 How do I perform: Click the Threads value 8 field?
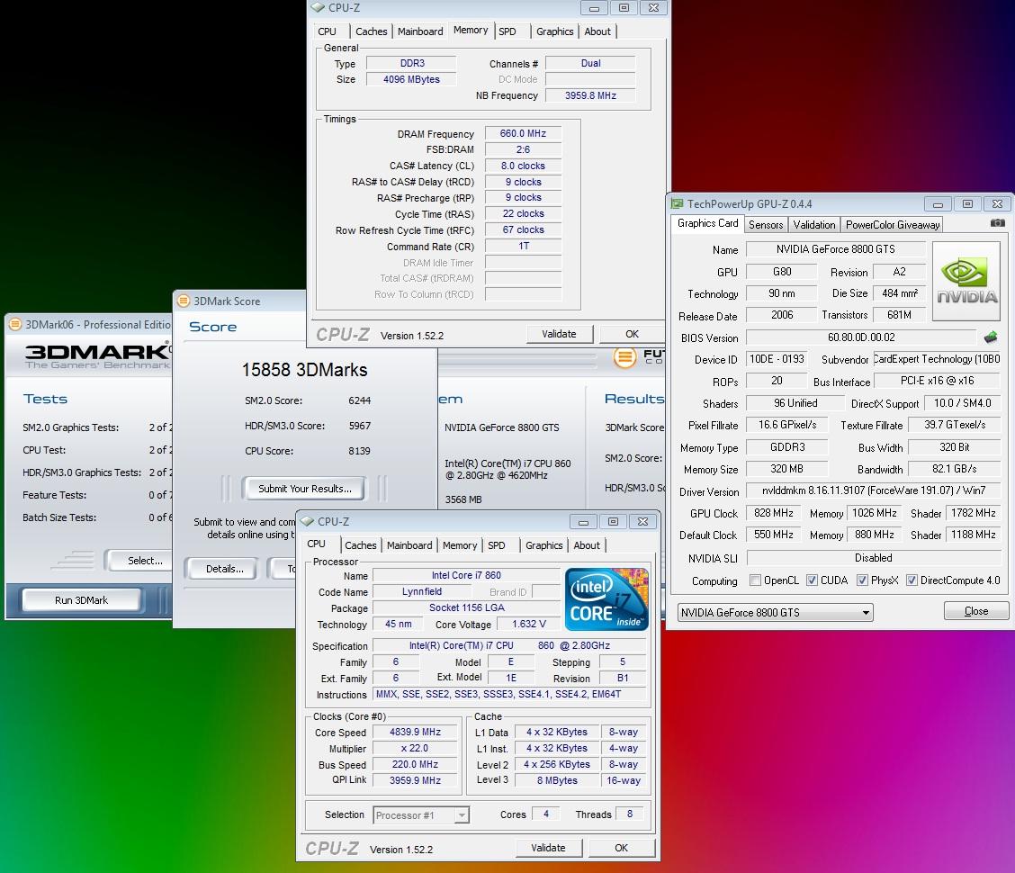629,814
